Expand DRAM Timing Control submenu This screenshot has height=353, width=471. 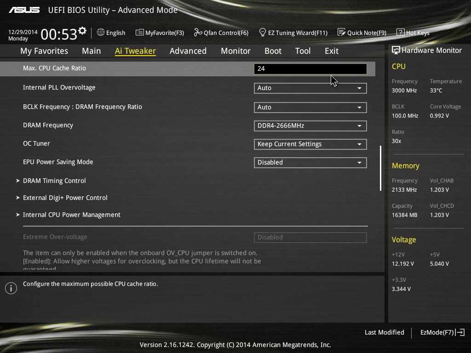tap(54, 181)
